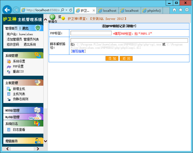Switch to the phpinfo() tab
This screenshot has width=193, height=153.
152,11
